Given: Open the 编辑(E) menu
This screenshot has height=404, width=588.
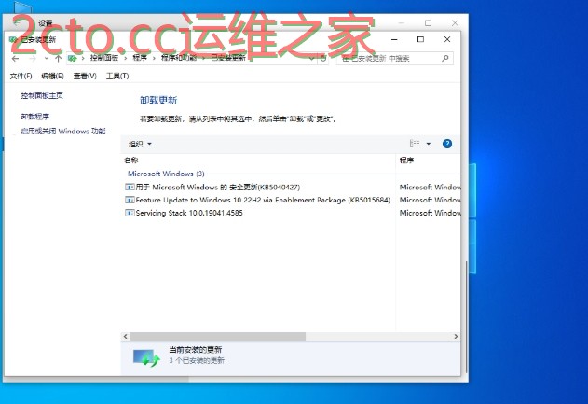Looking at the screenshot, I should coord(52,77).
